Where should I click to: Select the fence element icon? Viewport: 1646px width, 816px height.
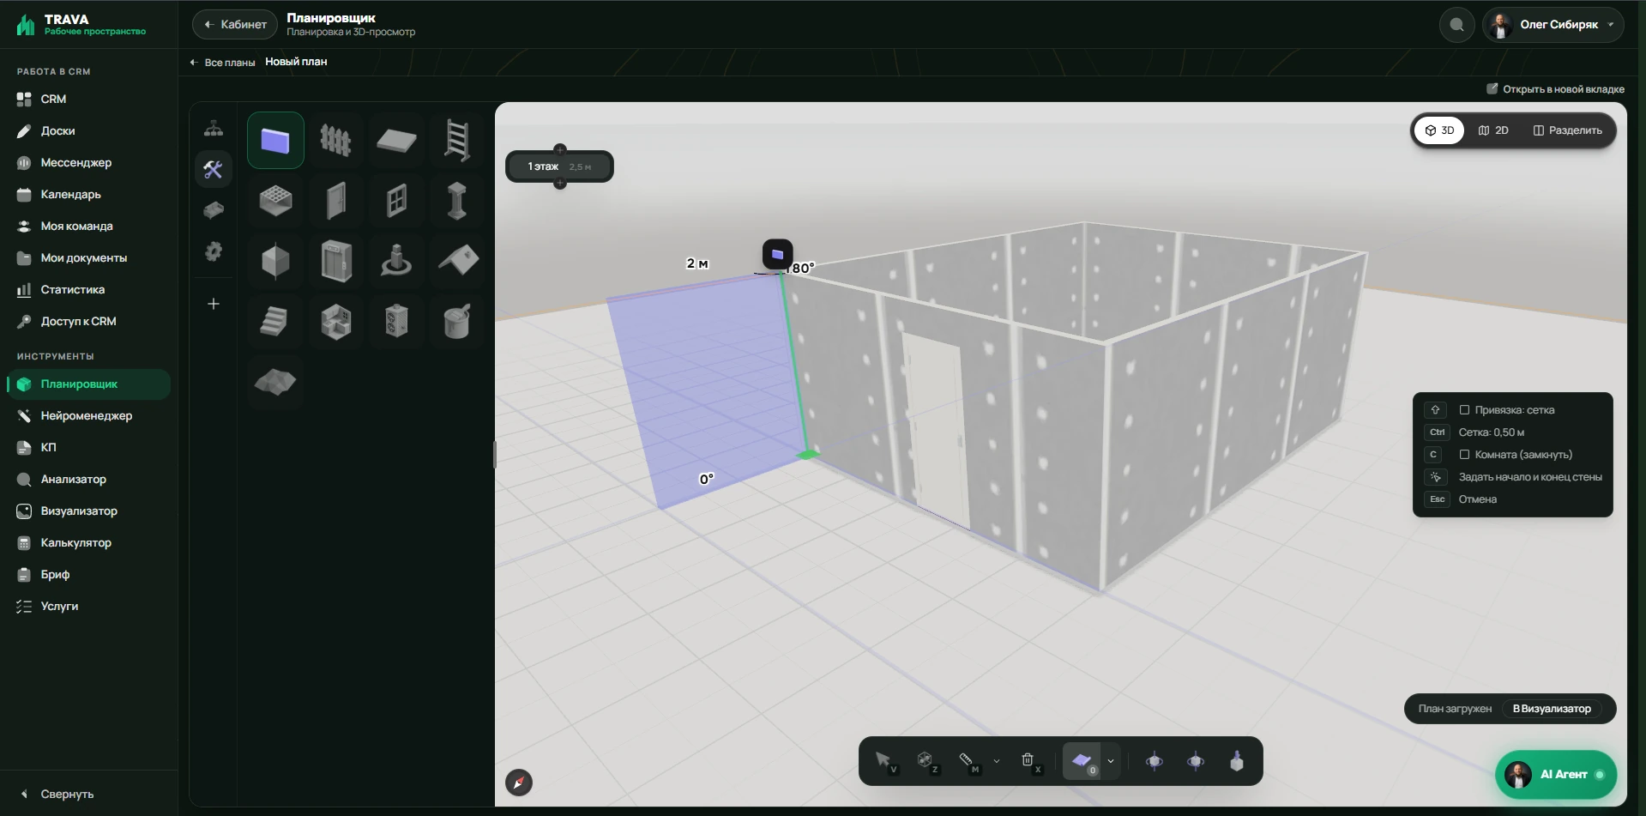(x=335, y=140)
